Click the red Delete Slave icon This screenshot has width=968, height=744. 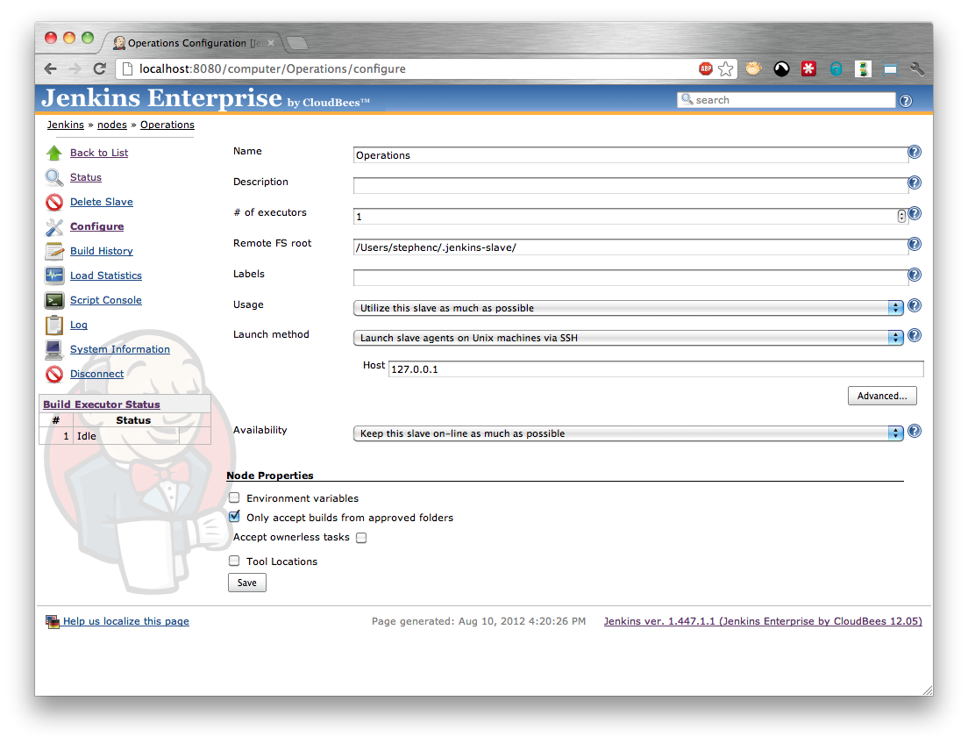point(54,202)
